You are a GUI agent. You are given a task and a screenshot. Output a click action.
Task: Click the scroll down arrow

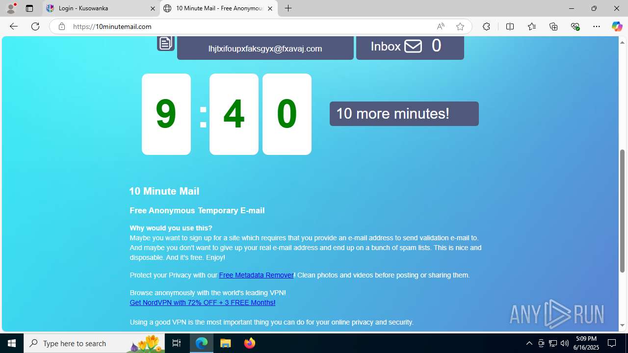pos(622,326)
